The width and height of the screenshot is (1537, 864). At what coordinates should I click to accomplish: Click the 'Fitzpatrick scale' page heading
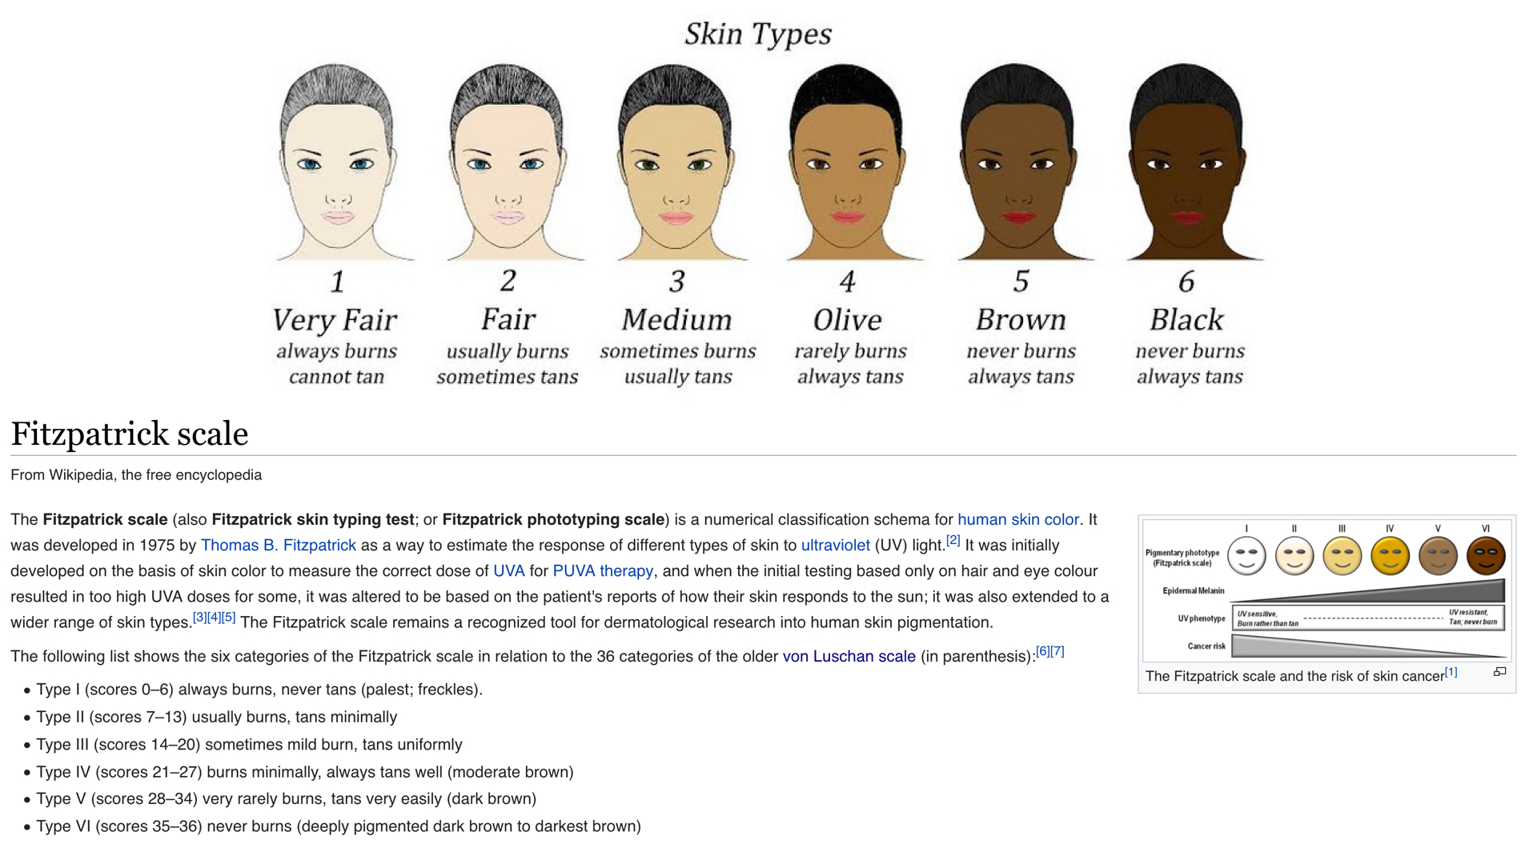130,434
